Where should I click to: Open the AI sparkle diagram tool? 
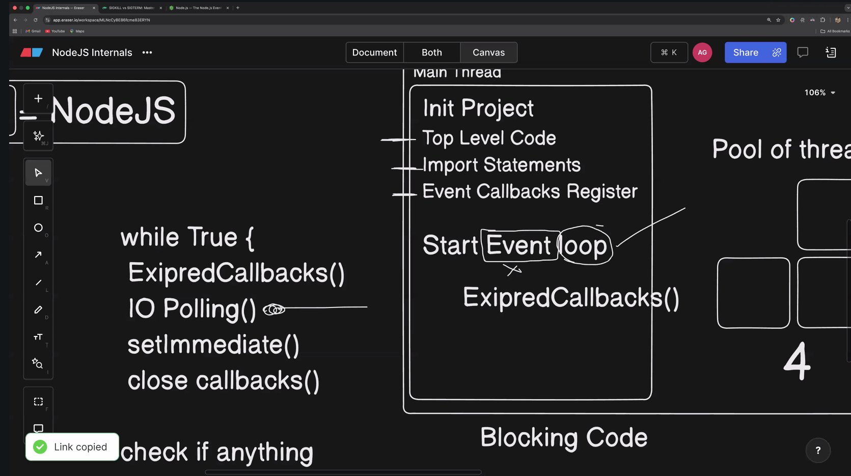(38, 135)
